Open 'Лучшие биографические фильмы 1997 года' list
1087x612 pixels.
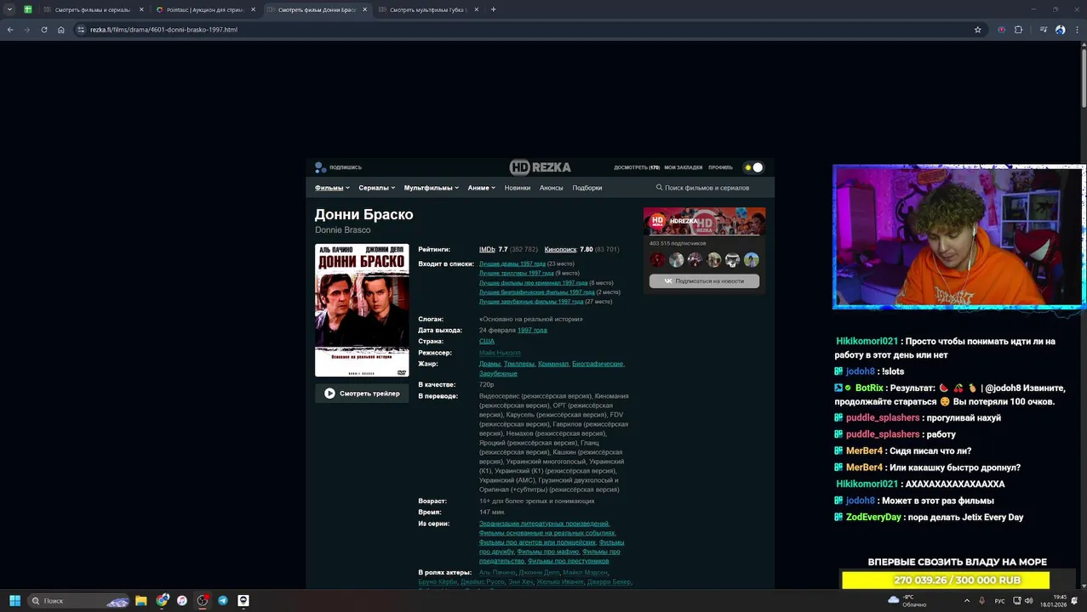pyautogui.click(x=537, y=292)
